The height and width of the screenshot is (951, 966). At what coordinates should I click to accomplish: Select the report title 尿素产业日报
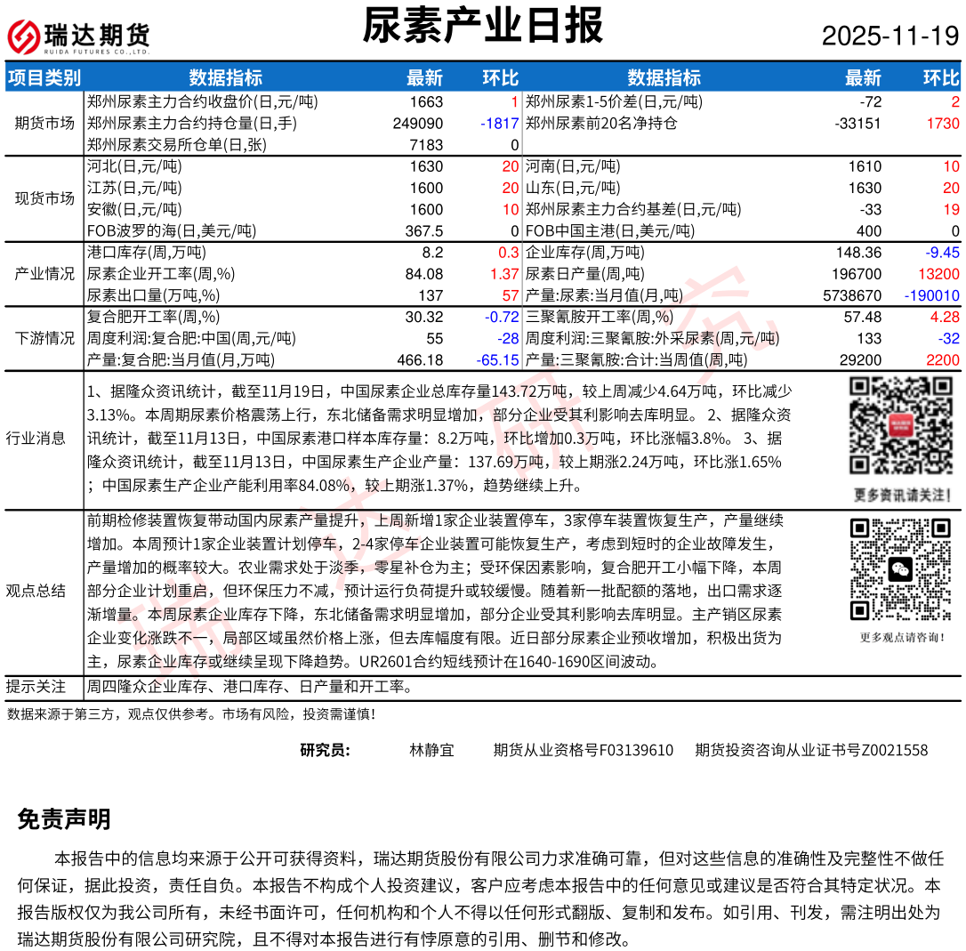tap(482, 26)
